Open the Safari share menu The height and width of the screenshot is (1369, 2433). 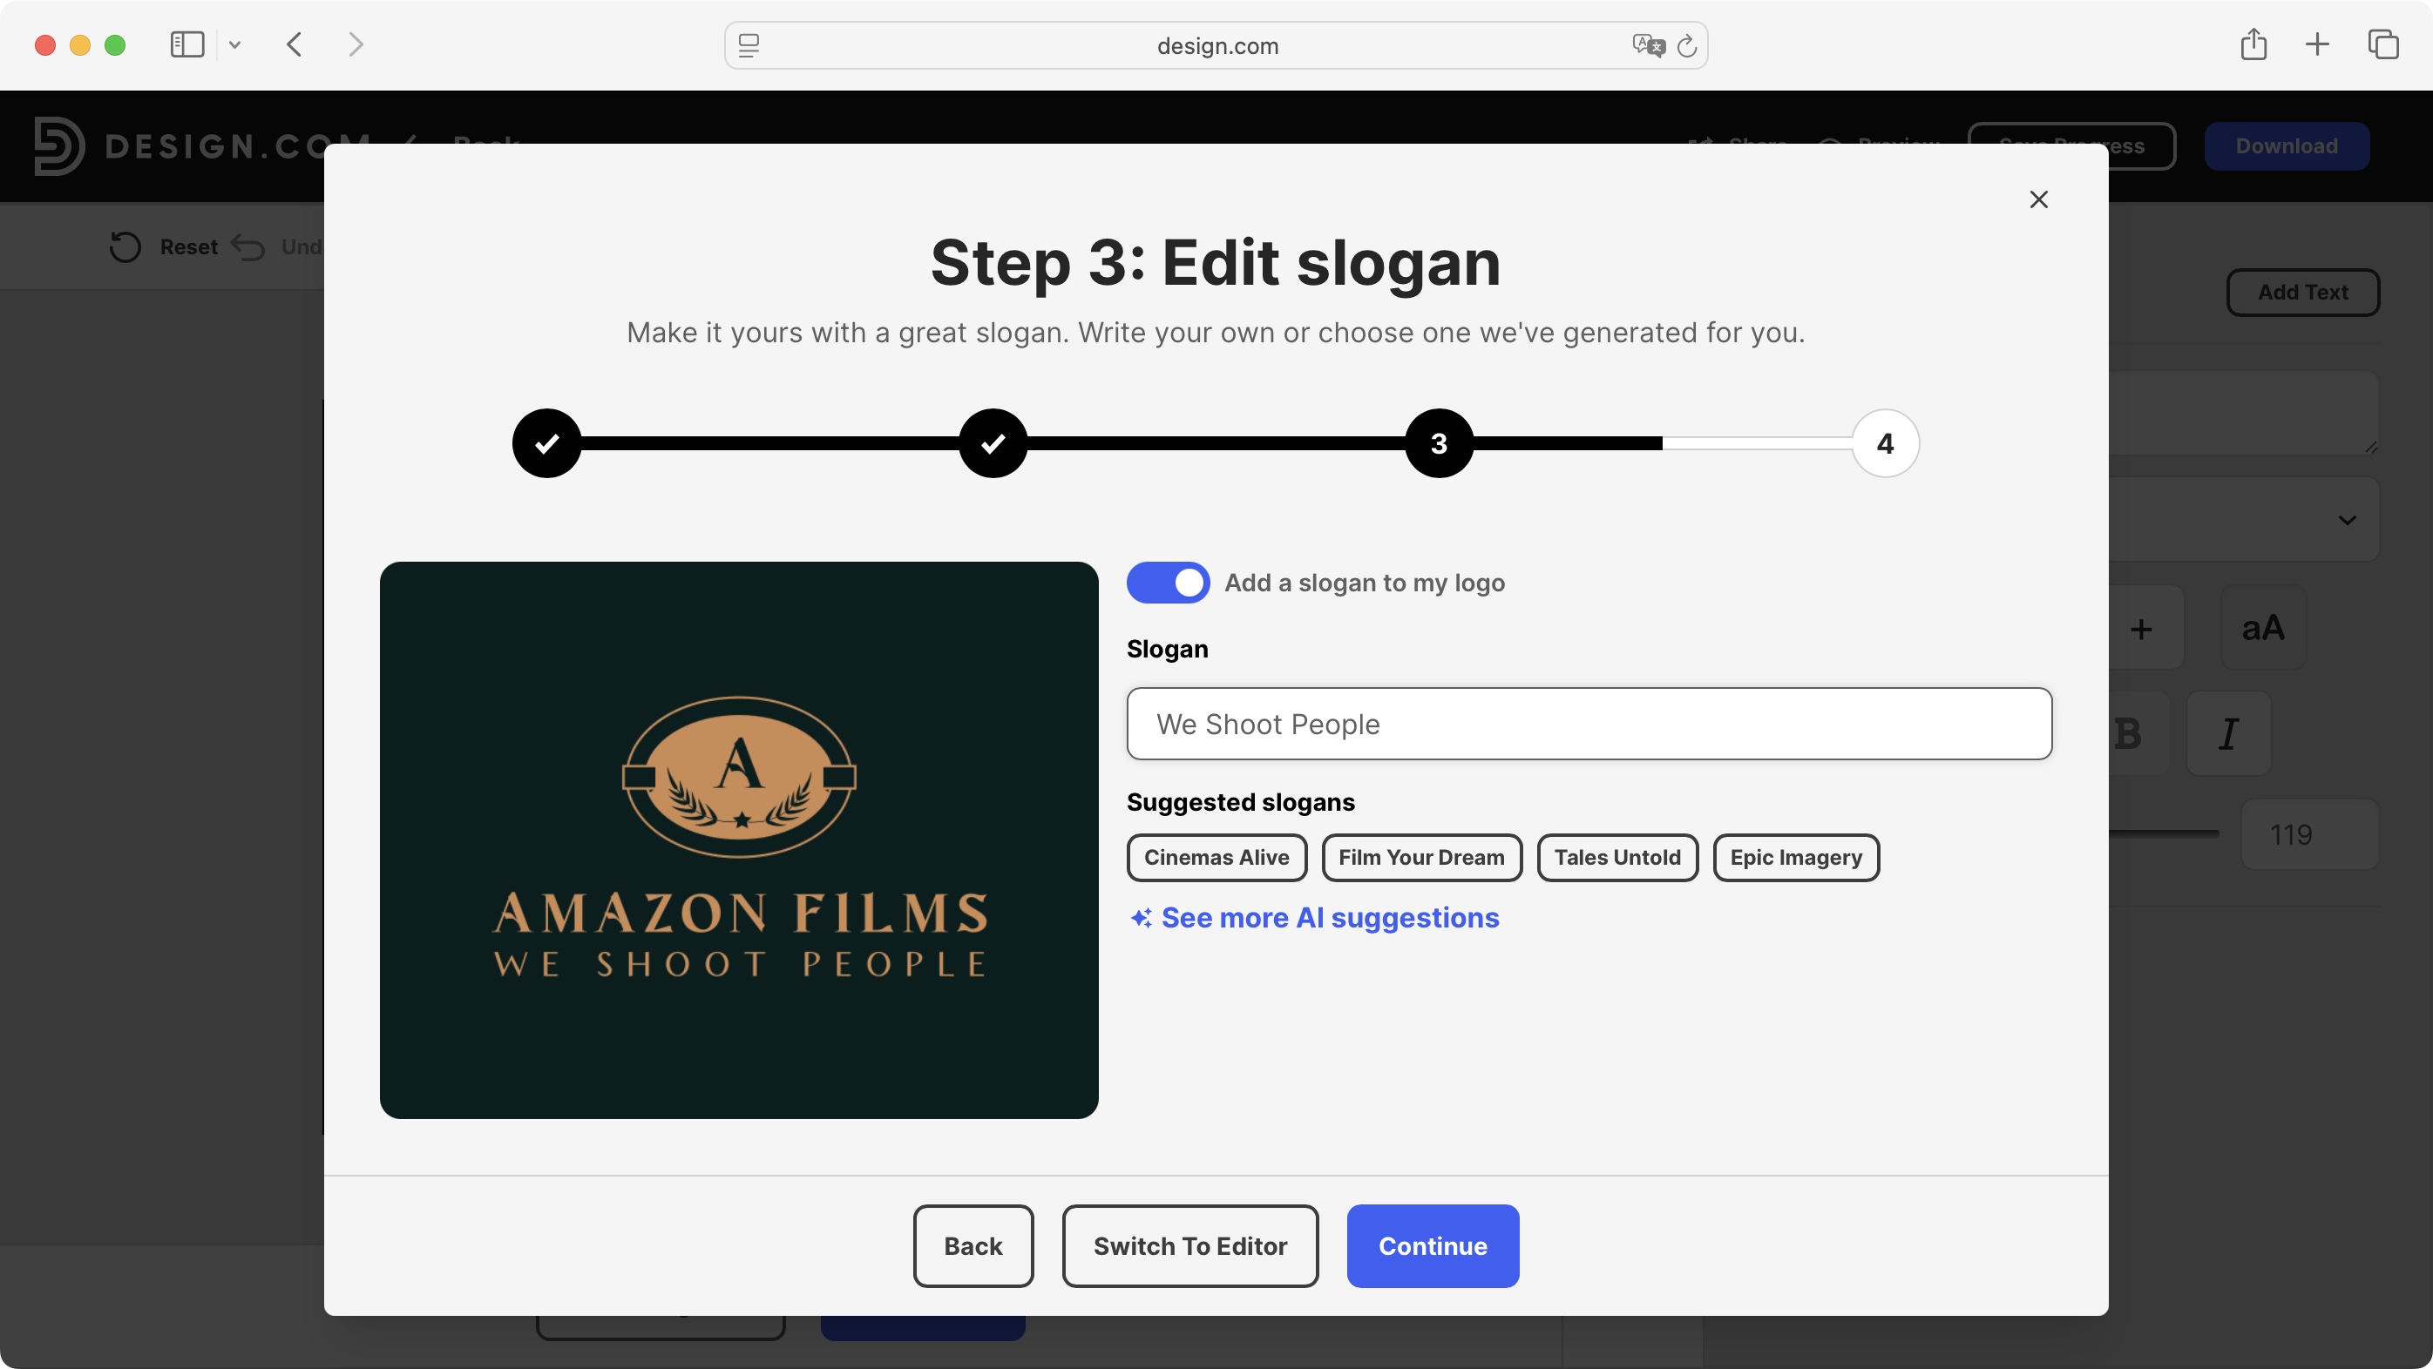[x=2254, y=44]
